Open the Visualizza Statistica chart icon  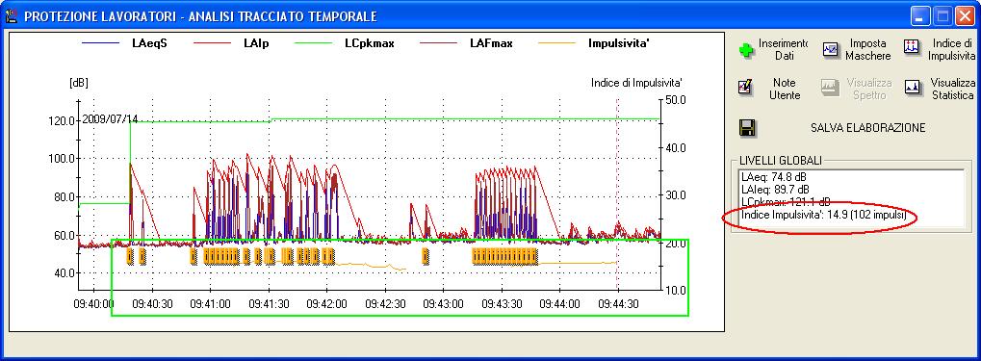[x=912, y=89]
